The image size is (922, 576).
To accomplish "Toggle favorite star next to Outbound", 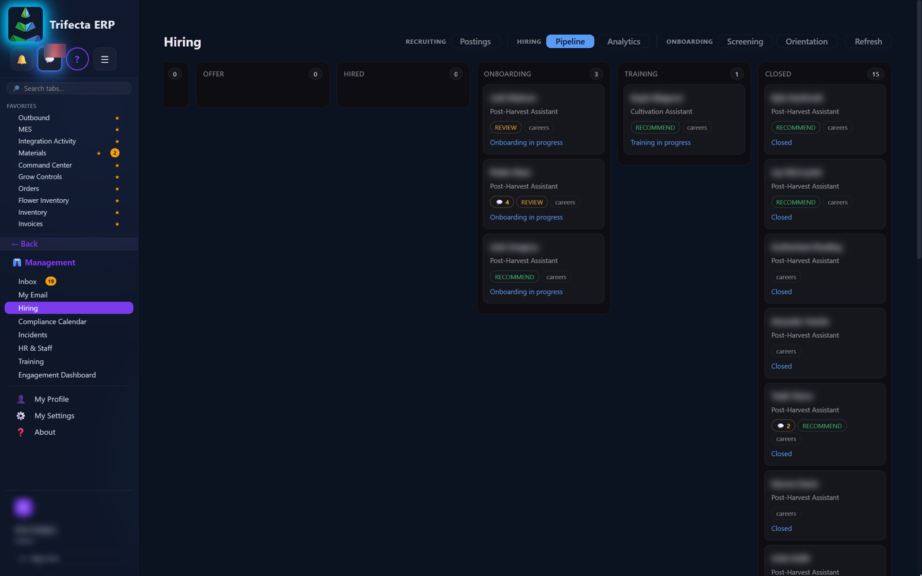I will (x=117, y=118).
